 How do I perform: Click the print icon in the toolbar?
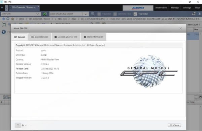194,14
